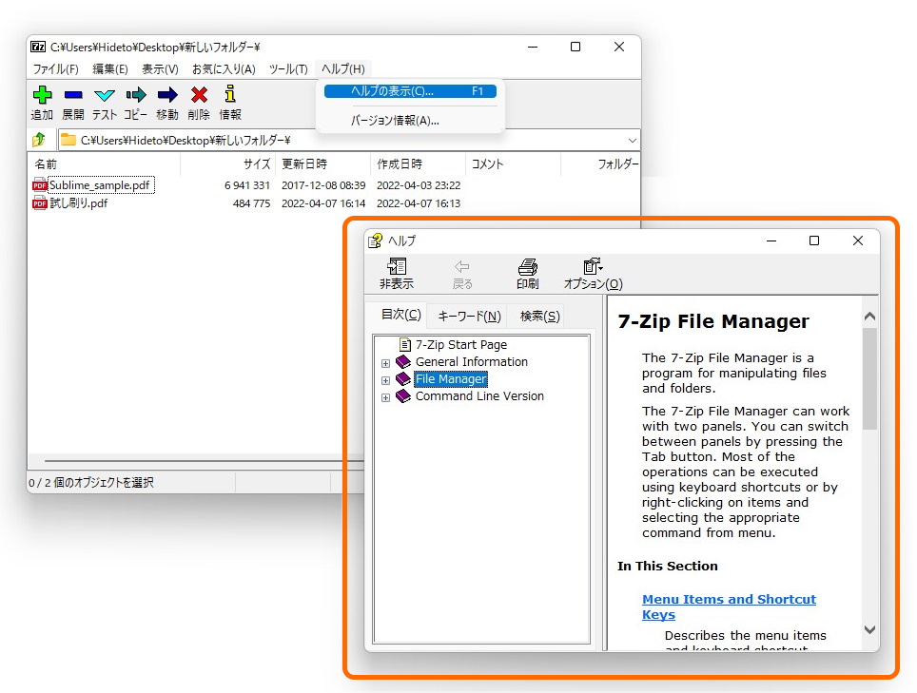
Task: Open Menu Items and Shortcut Keys link
Action: tap(729, 606)
